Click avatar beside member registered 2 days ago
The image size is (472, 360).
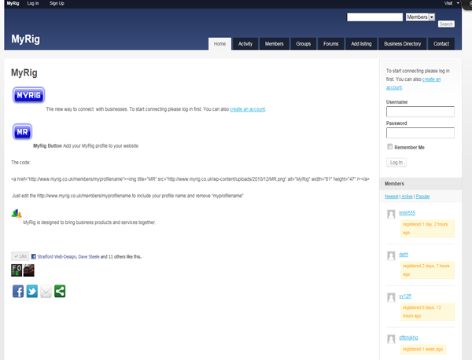pyautogui.click(x=391, y=256)
